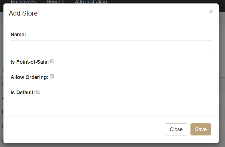Click the dimmed page backdrop beside the dialog
The width and height of the screenshot is (225, 147).
(x=222, y=72)
